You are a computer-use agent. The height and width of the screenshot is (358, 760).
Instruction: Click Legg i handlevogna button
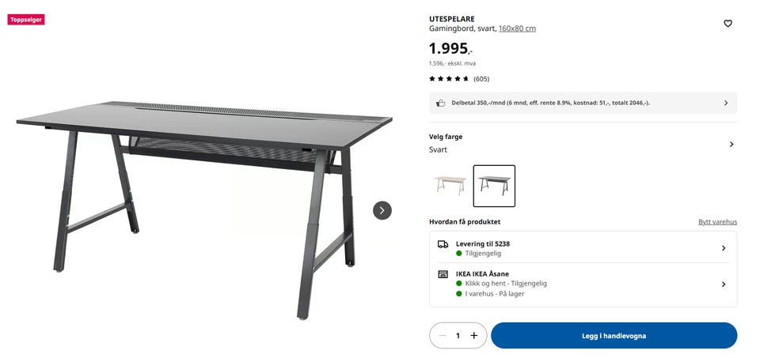click(614, 336)
